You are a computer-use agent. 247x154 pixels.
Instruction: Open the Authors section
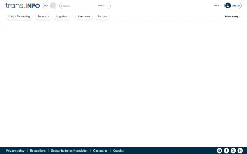[102, 16]
